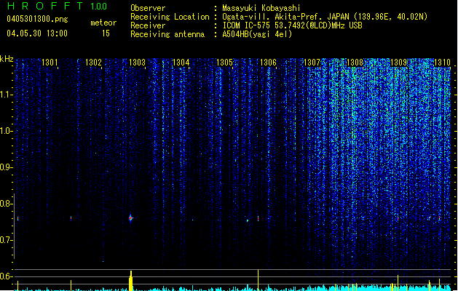The width and height of the screenshot is (458, 291).
Task: Click the Ogata-vill. Akita-Pref. JAPAN location text
Action: [x=325, y=17]
